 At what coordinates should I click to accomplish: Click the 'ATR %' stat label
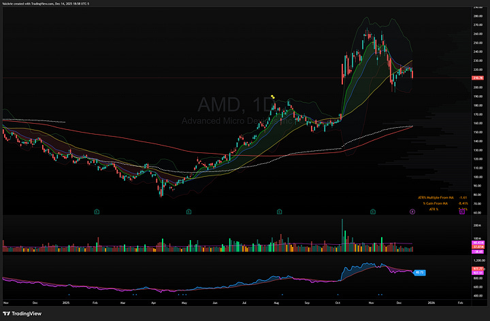coord(434,209)
